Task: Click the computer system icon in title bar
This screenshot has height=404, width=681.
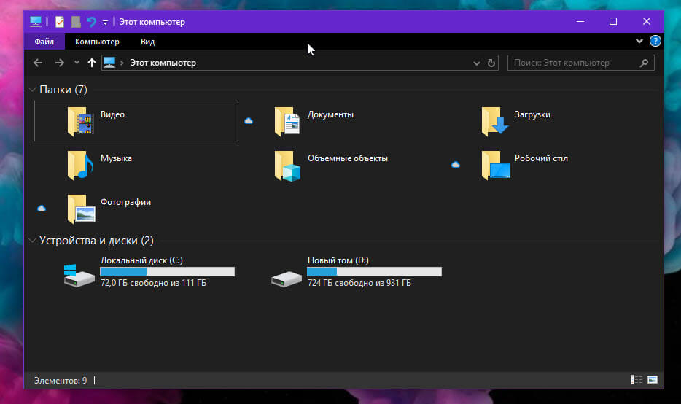Action: [36, 22]
